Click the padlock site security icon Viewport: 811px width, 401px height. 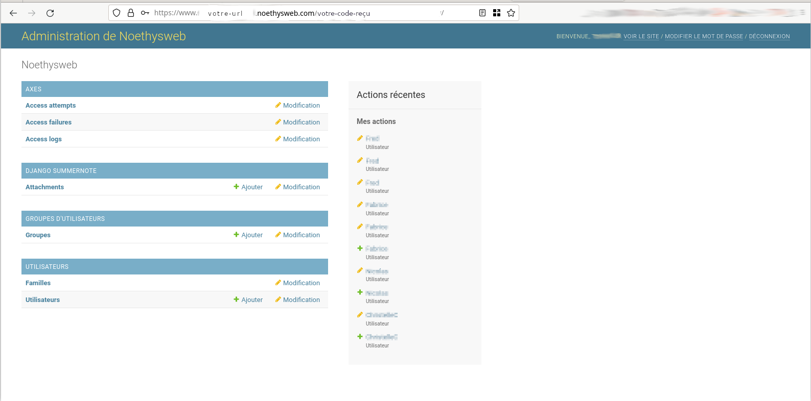131,13
